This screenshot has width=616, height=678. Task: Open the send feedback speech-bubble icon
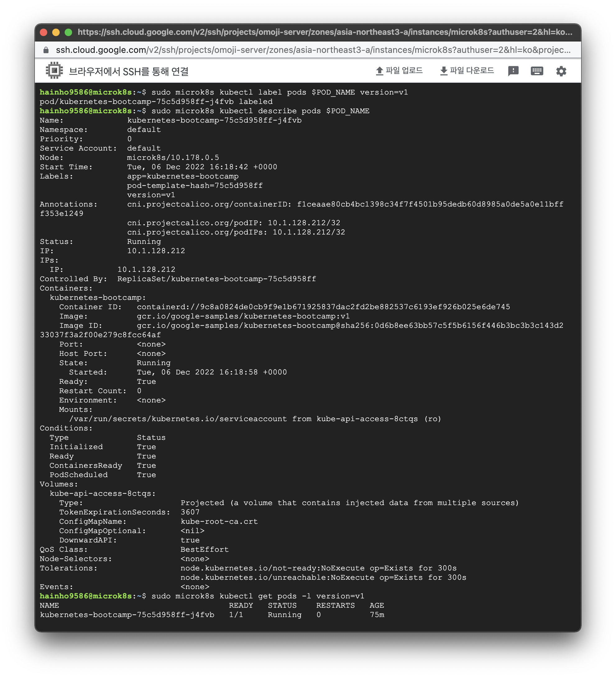(513, 71)
